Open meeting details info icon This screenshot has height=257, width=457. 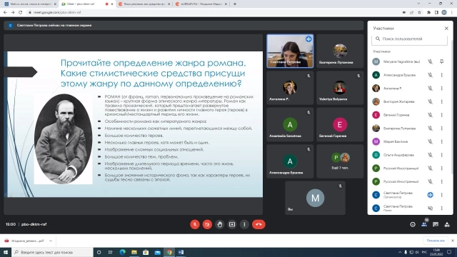click(413, 224)
